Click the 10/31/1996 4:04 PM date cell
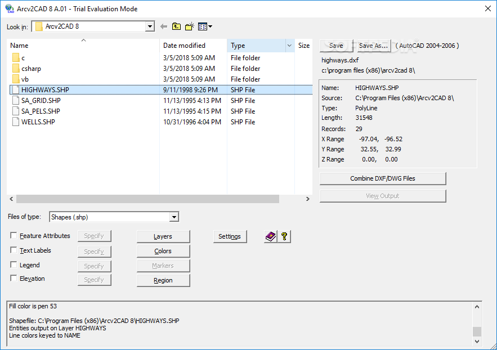Screen dimensions: 497x350 [192, 122]
